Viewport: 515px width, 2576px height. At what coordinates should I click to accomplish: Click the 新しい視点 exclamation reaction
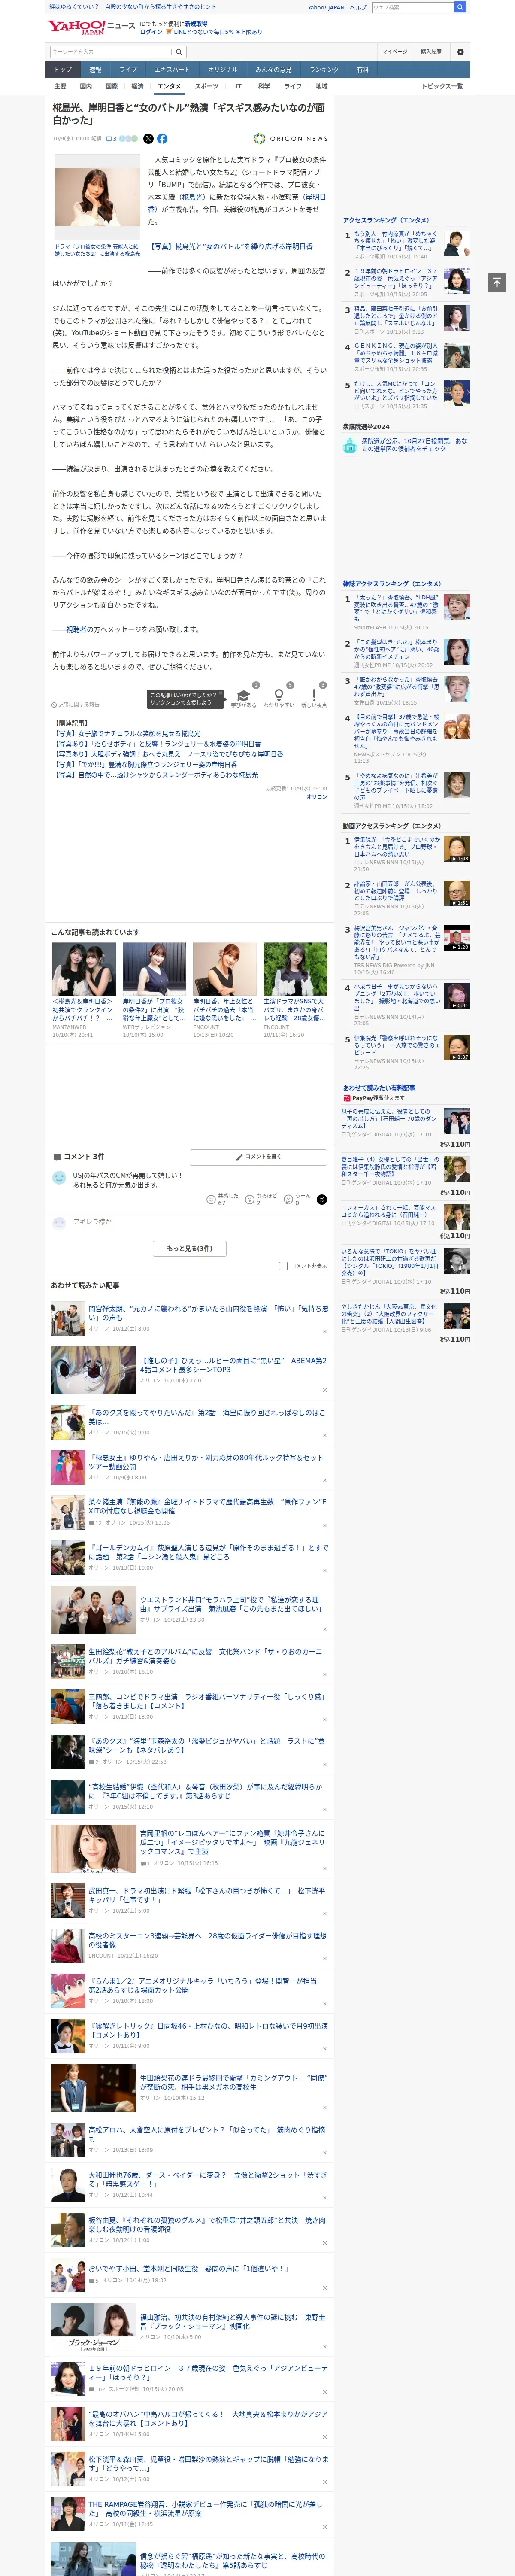314,695
